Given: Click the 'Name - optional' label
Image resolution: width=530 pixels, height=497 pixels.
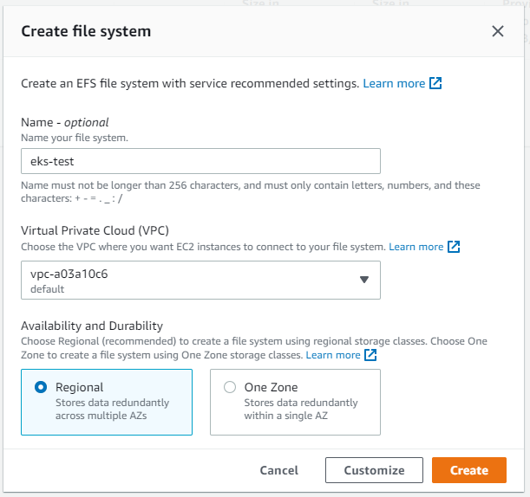Looking at the screenshot, I should point(65,122).
